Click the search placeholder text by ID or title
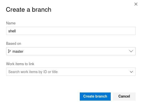The width and height of the screenshot is (142, 107). pyautogui.click(x=48, y=72)
